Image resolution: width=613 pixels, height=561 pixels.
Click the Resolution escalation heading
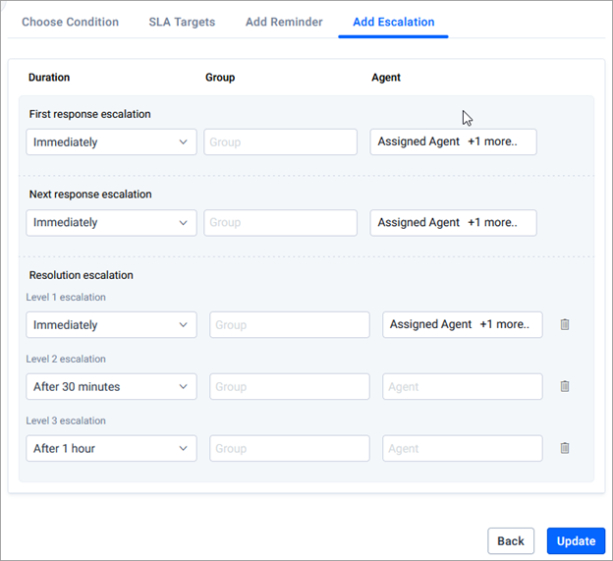point(81,275)
